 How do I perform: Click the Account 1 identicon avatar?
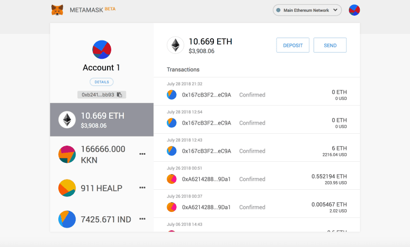[x=102, y=50]
